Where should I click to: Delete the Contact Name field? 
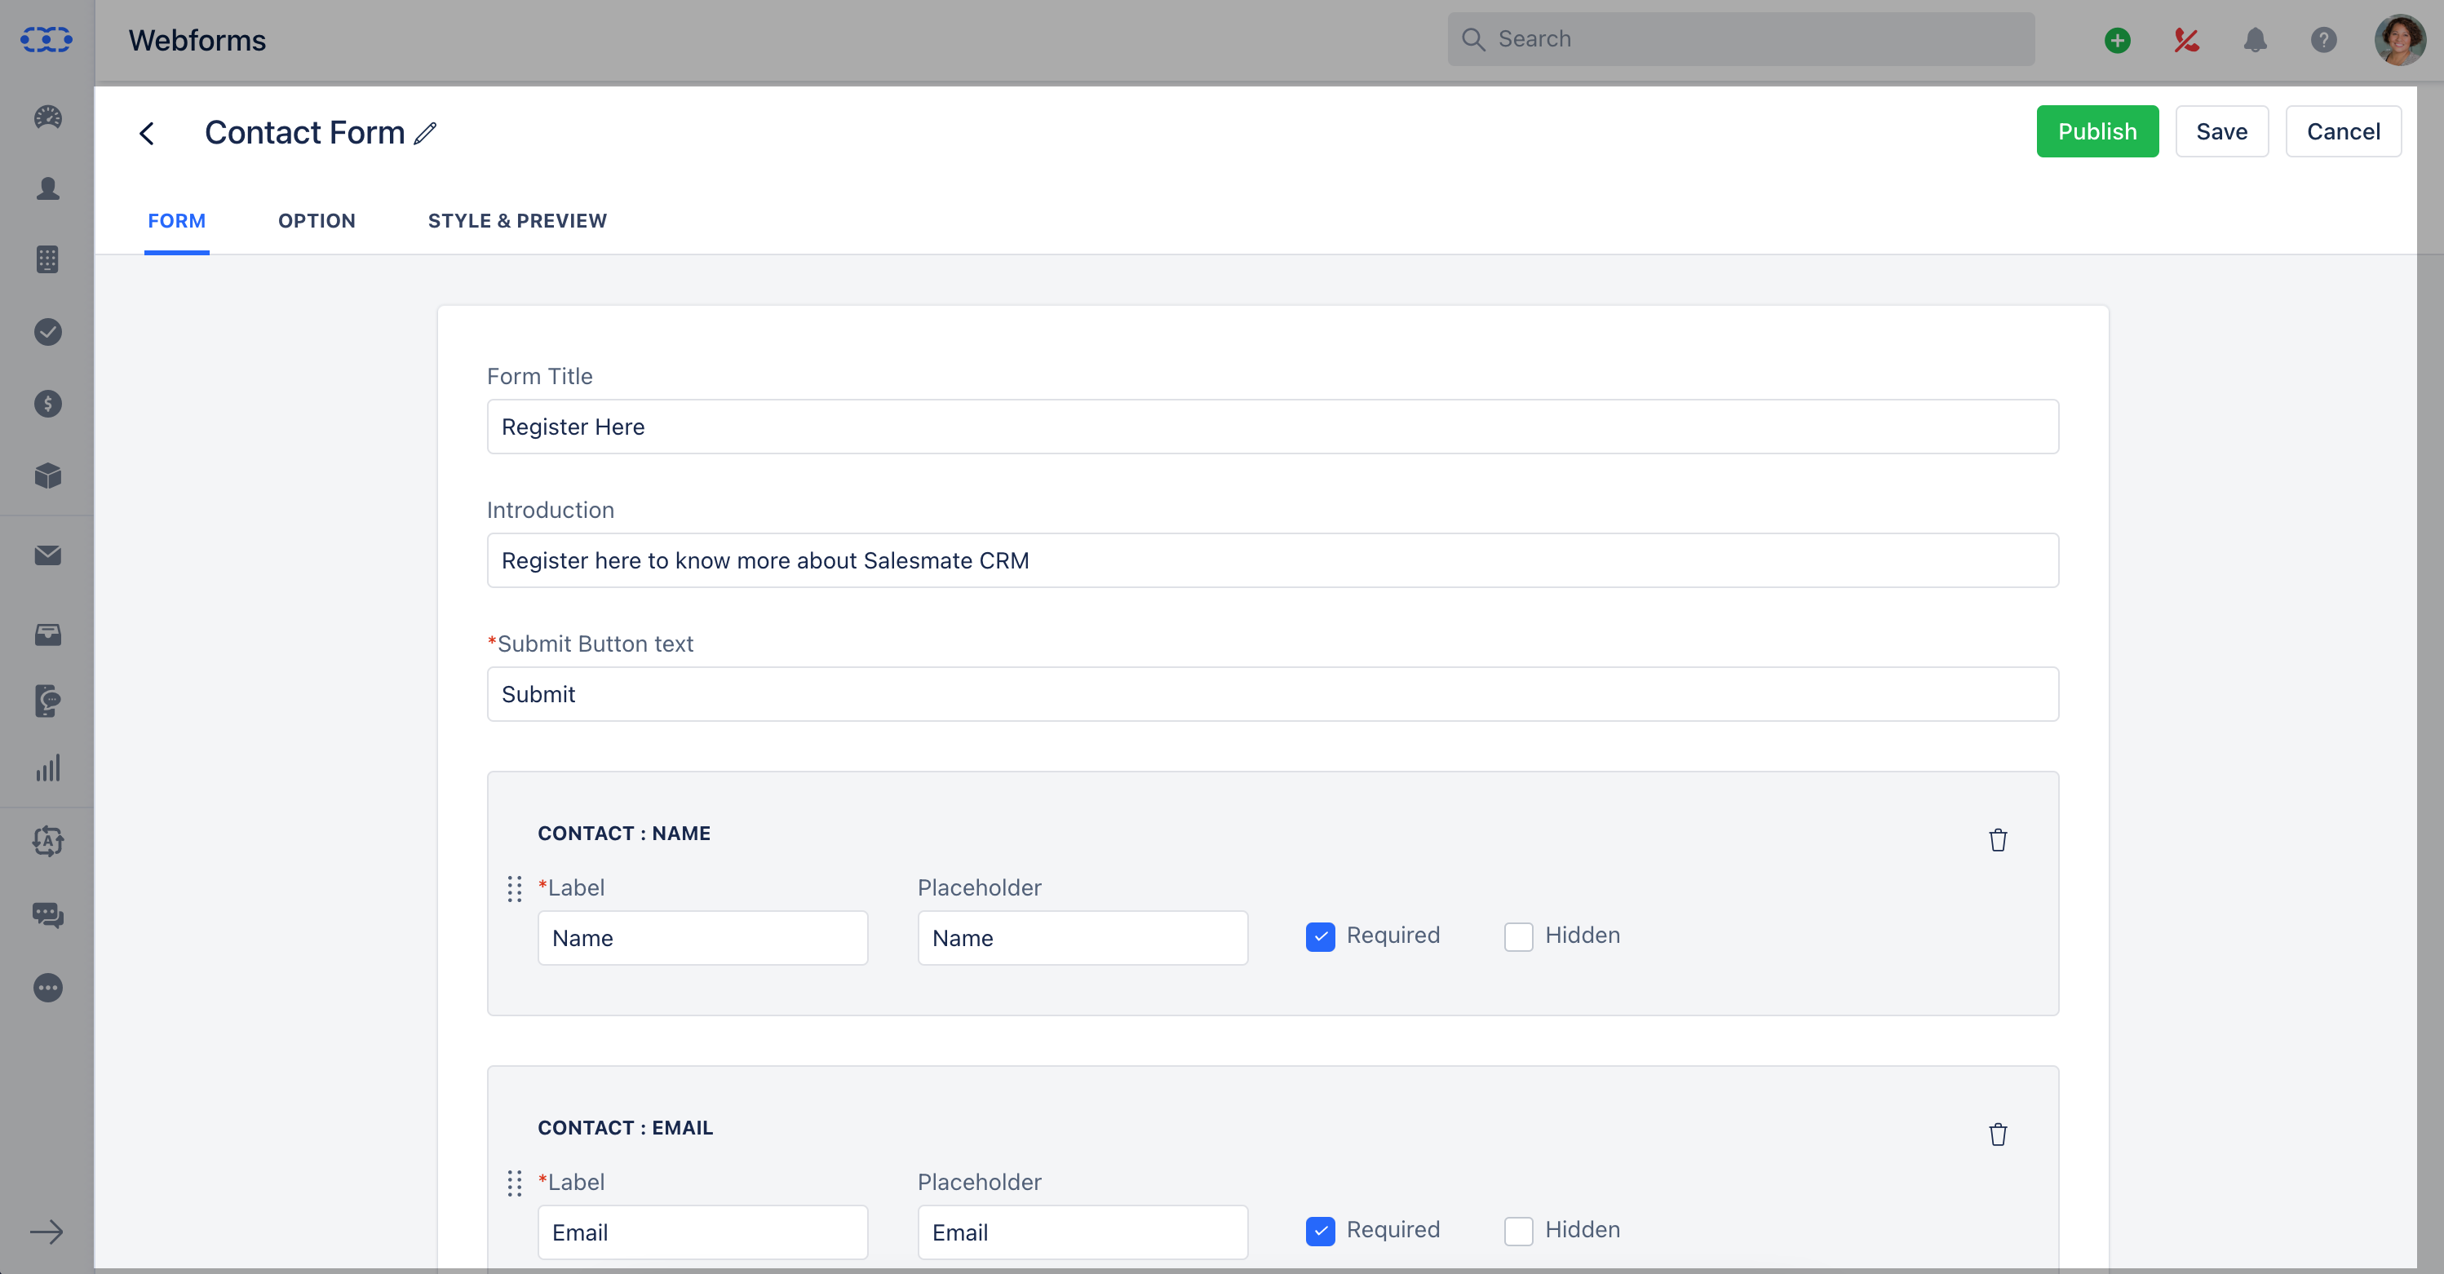click(1997, 839)
